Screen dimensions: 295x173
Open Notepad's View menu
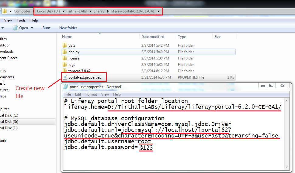point(105,94)
